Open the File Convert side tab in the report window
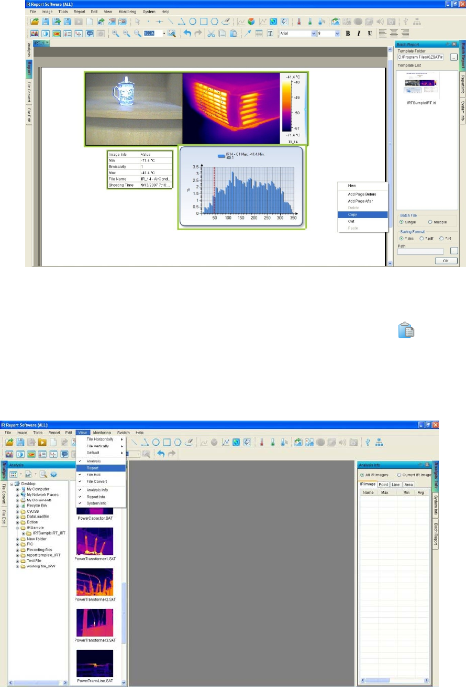The image size is (466, 687). coord(29,92)
